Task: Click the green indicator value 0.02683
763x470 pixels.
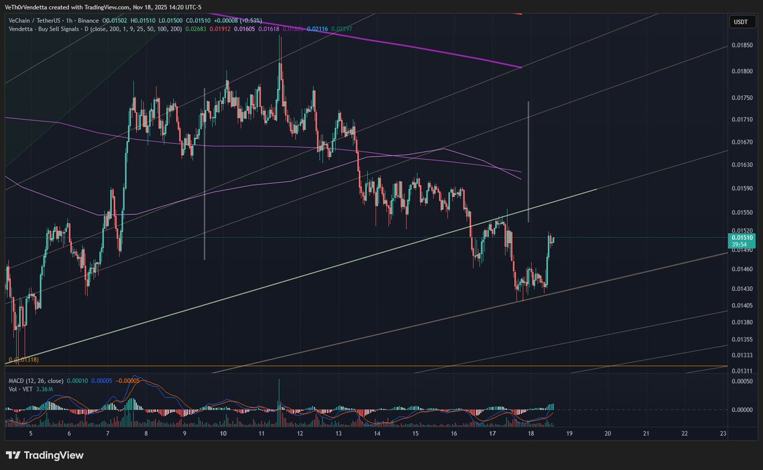Action: pos(195,29)
